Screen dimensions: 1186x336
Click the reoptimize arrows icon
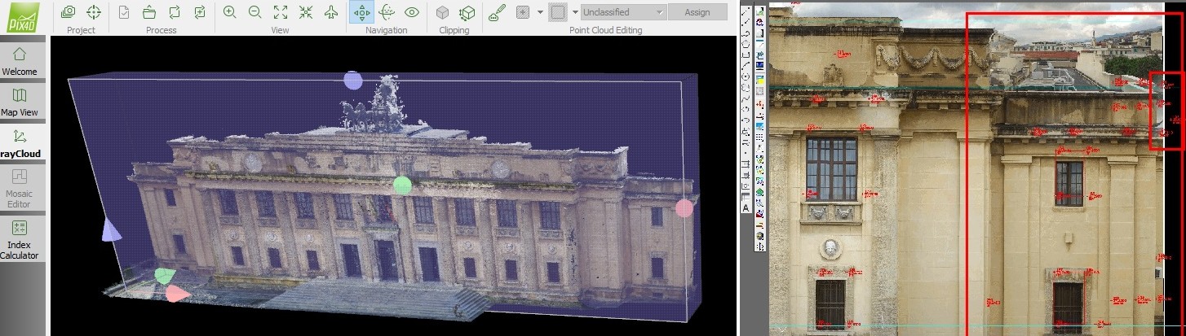tap(175, 12)
